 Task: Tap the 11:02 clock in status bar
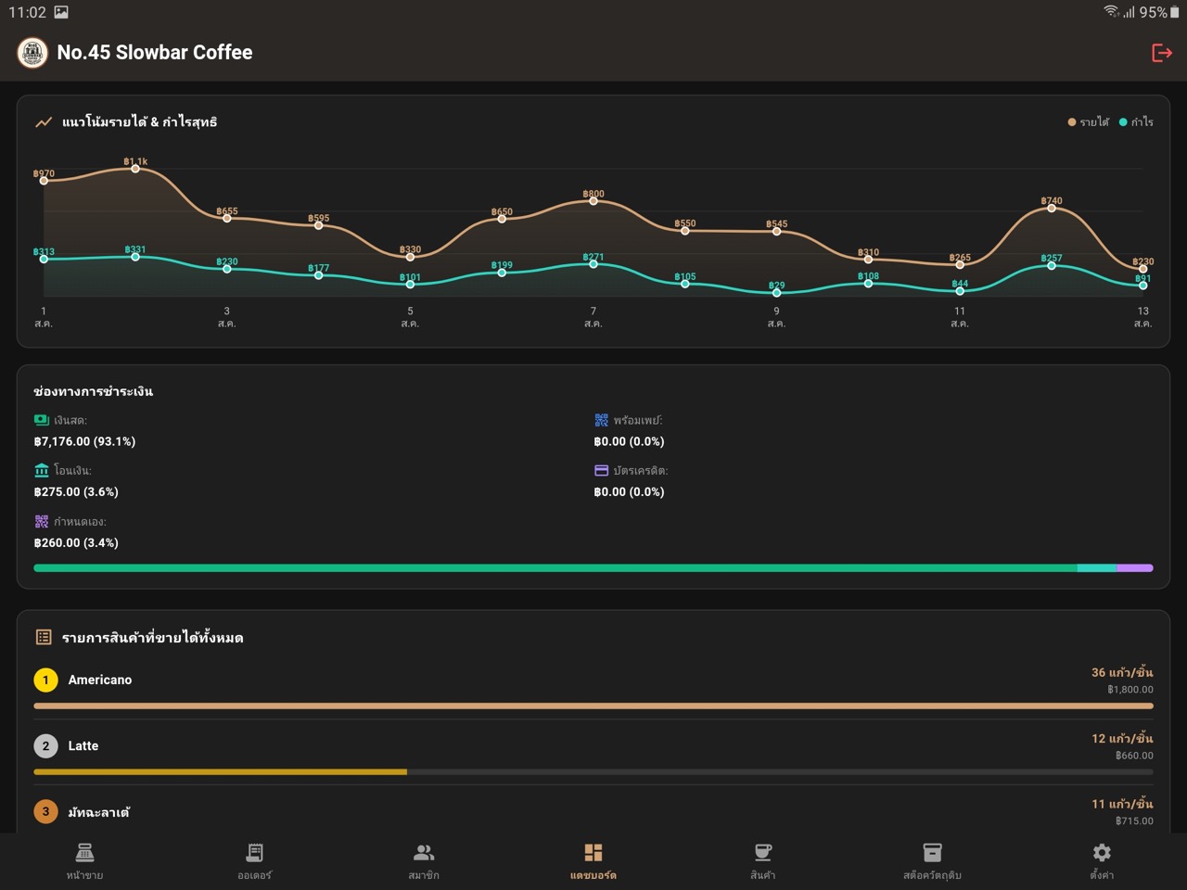[27, 12]
